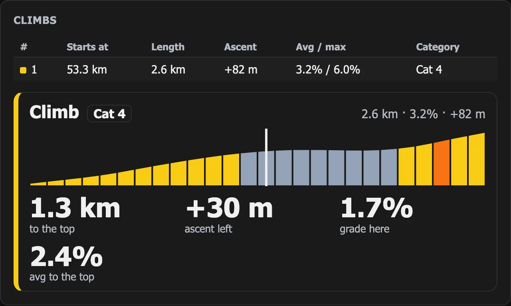Click the 2.6 km · 3.2% · +82 m summary

(x=423, y=114)
